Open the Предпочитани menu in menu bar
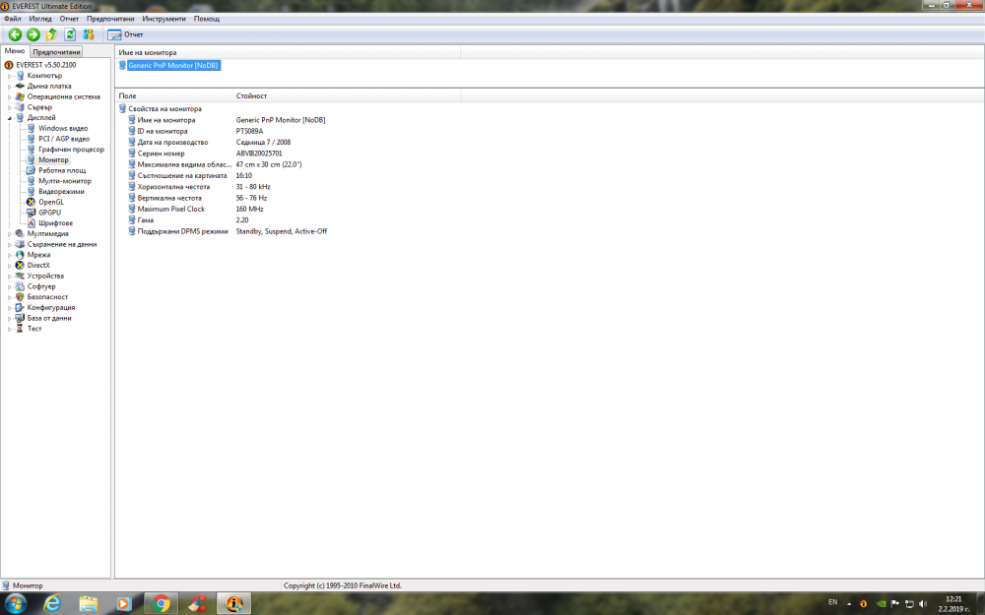Screen dimensions: 985x615 (110, 19)
